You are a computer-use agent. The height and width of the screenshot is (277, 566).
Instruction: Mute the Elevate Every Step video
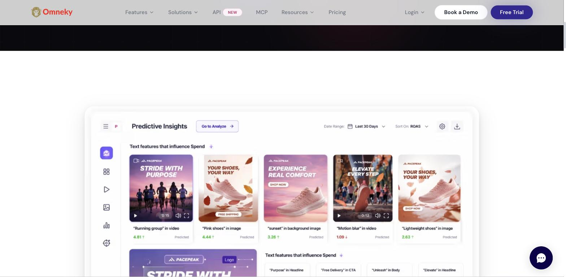378,216
